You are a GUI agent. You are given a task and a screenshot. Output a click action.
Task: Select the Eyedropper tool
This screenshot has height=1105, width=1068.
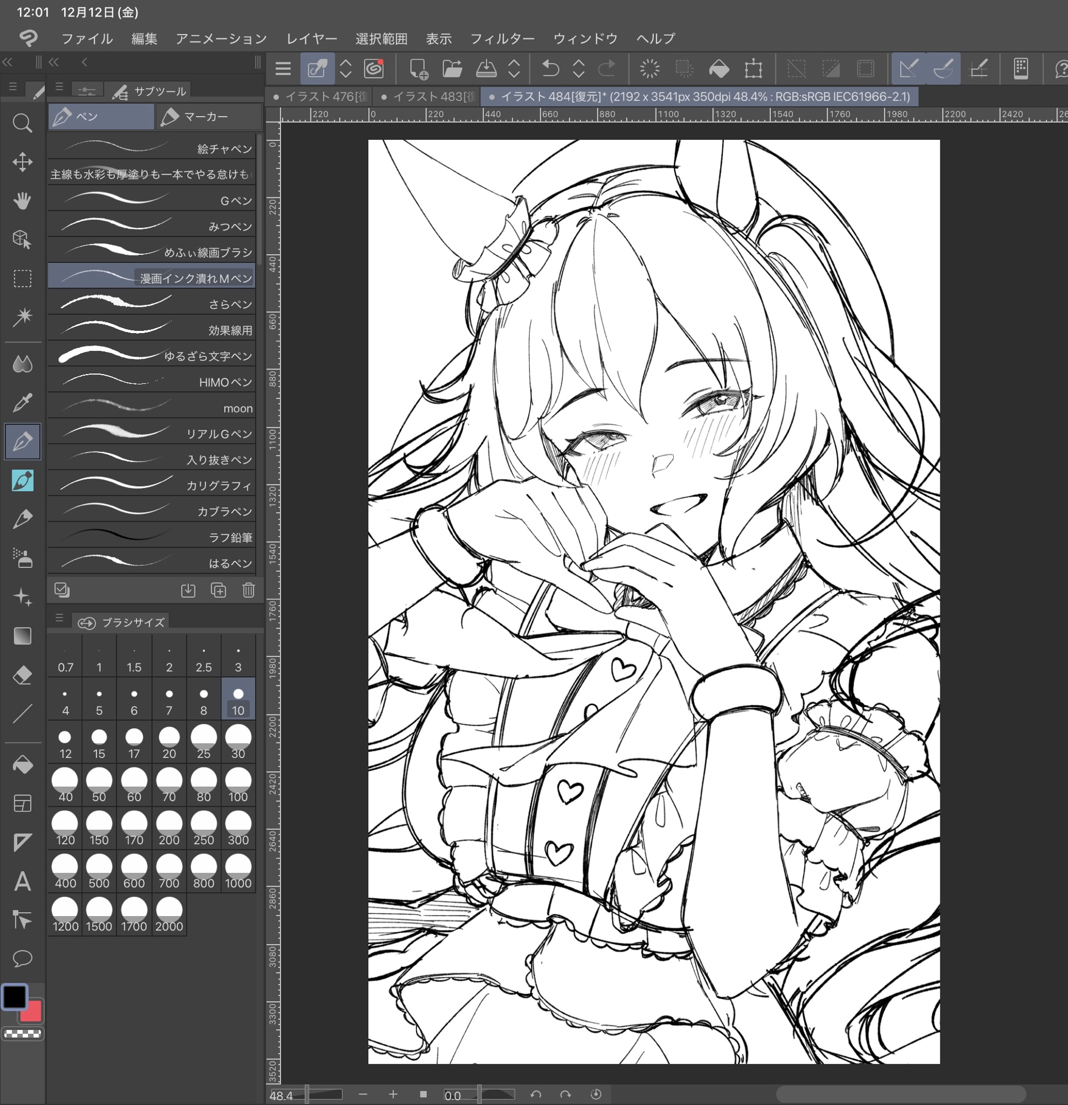[23, 403]
